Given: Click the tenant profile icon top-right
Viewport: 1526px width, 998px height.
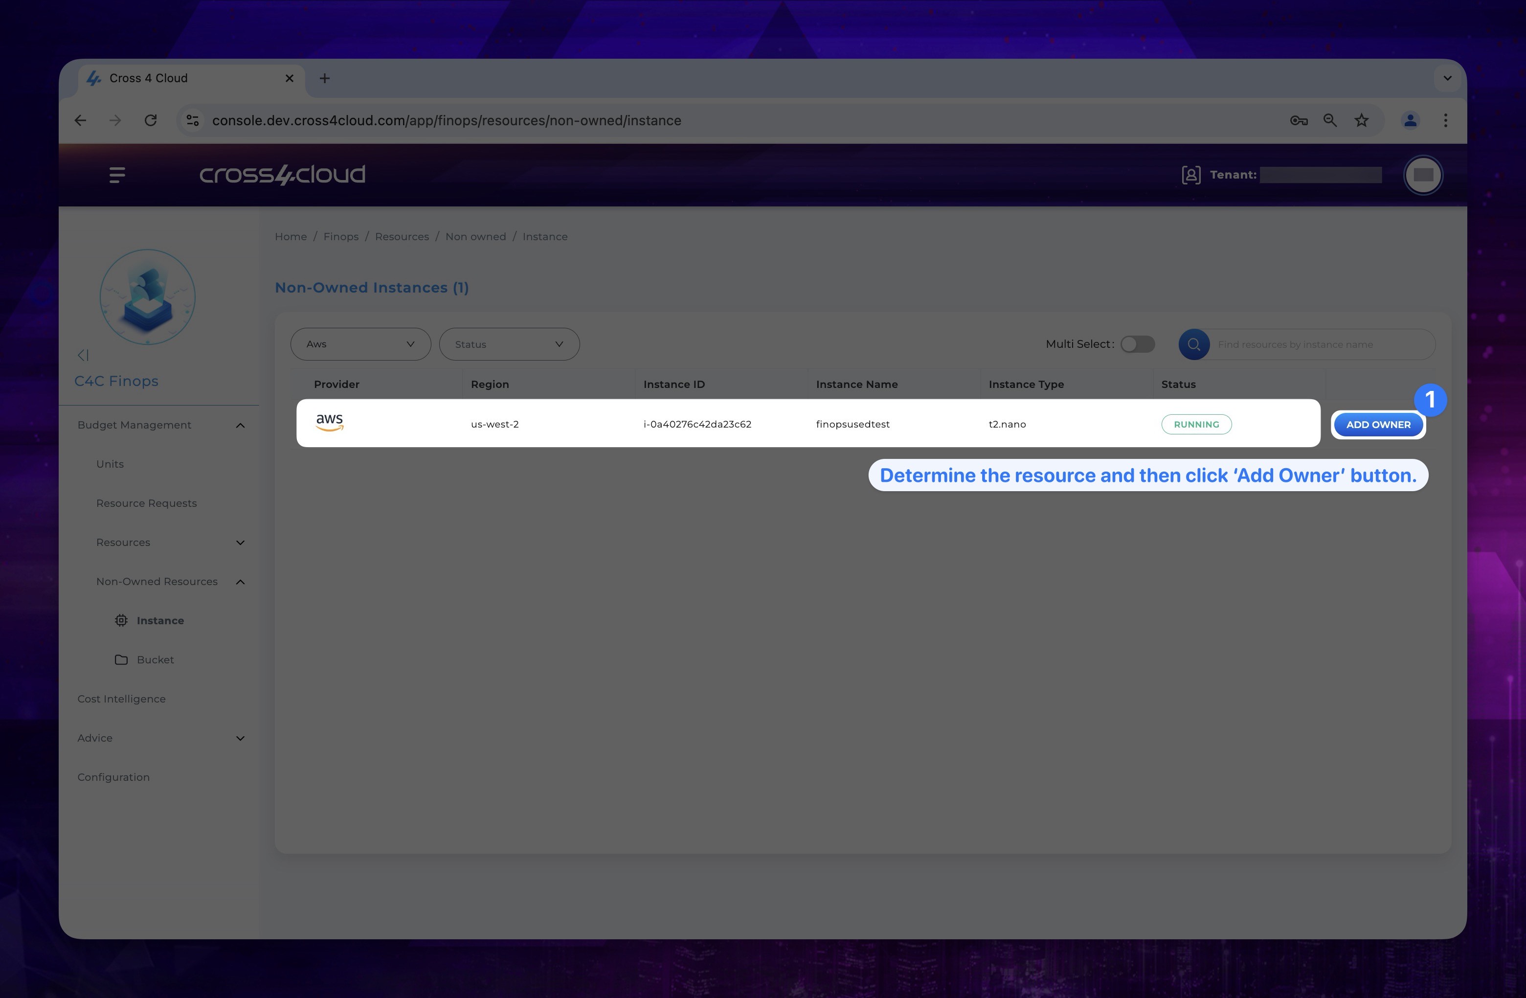Looking at the screenshot, I should (x=1424, y=175).
